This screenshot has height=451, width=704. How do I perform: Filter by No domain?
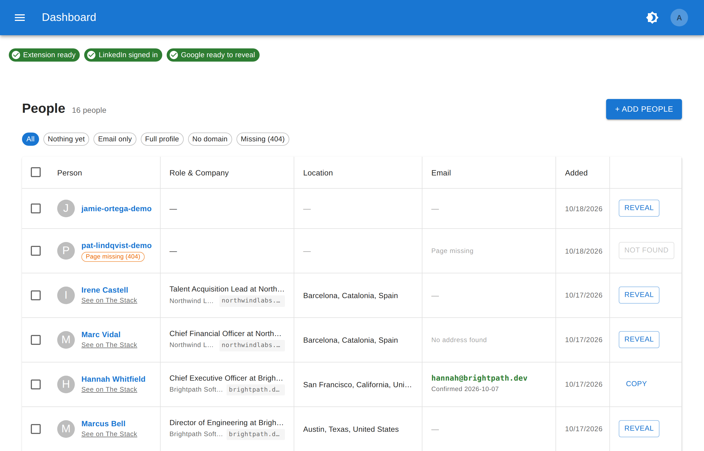tap(210, 139)
